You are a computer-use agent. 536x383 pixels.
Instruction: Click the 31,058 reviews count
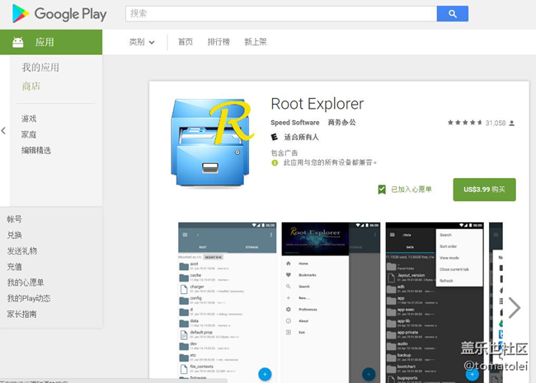[x=496, y=123]
